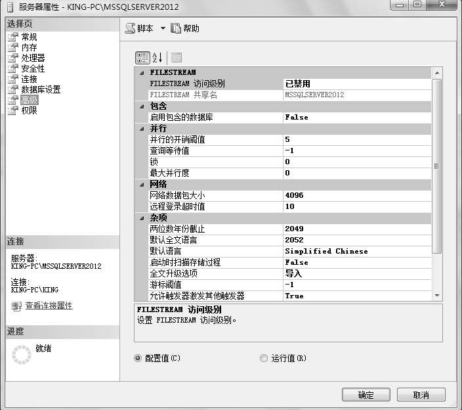Viewport: 462px width, 410px height.
Task: Collapse the 杂项 category
Action: [142, 218]
